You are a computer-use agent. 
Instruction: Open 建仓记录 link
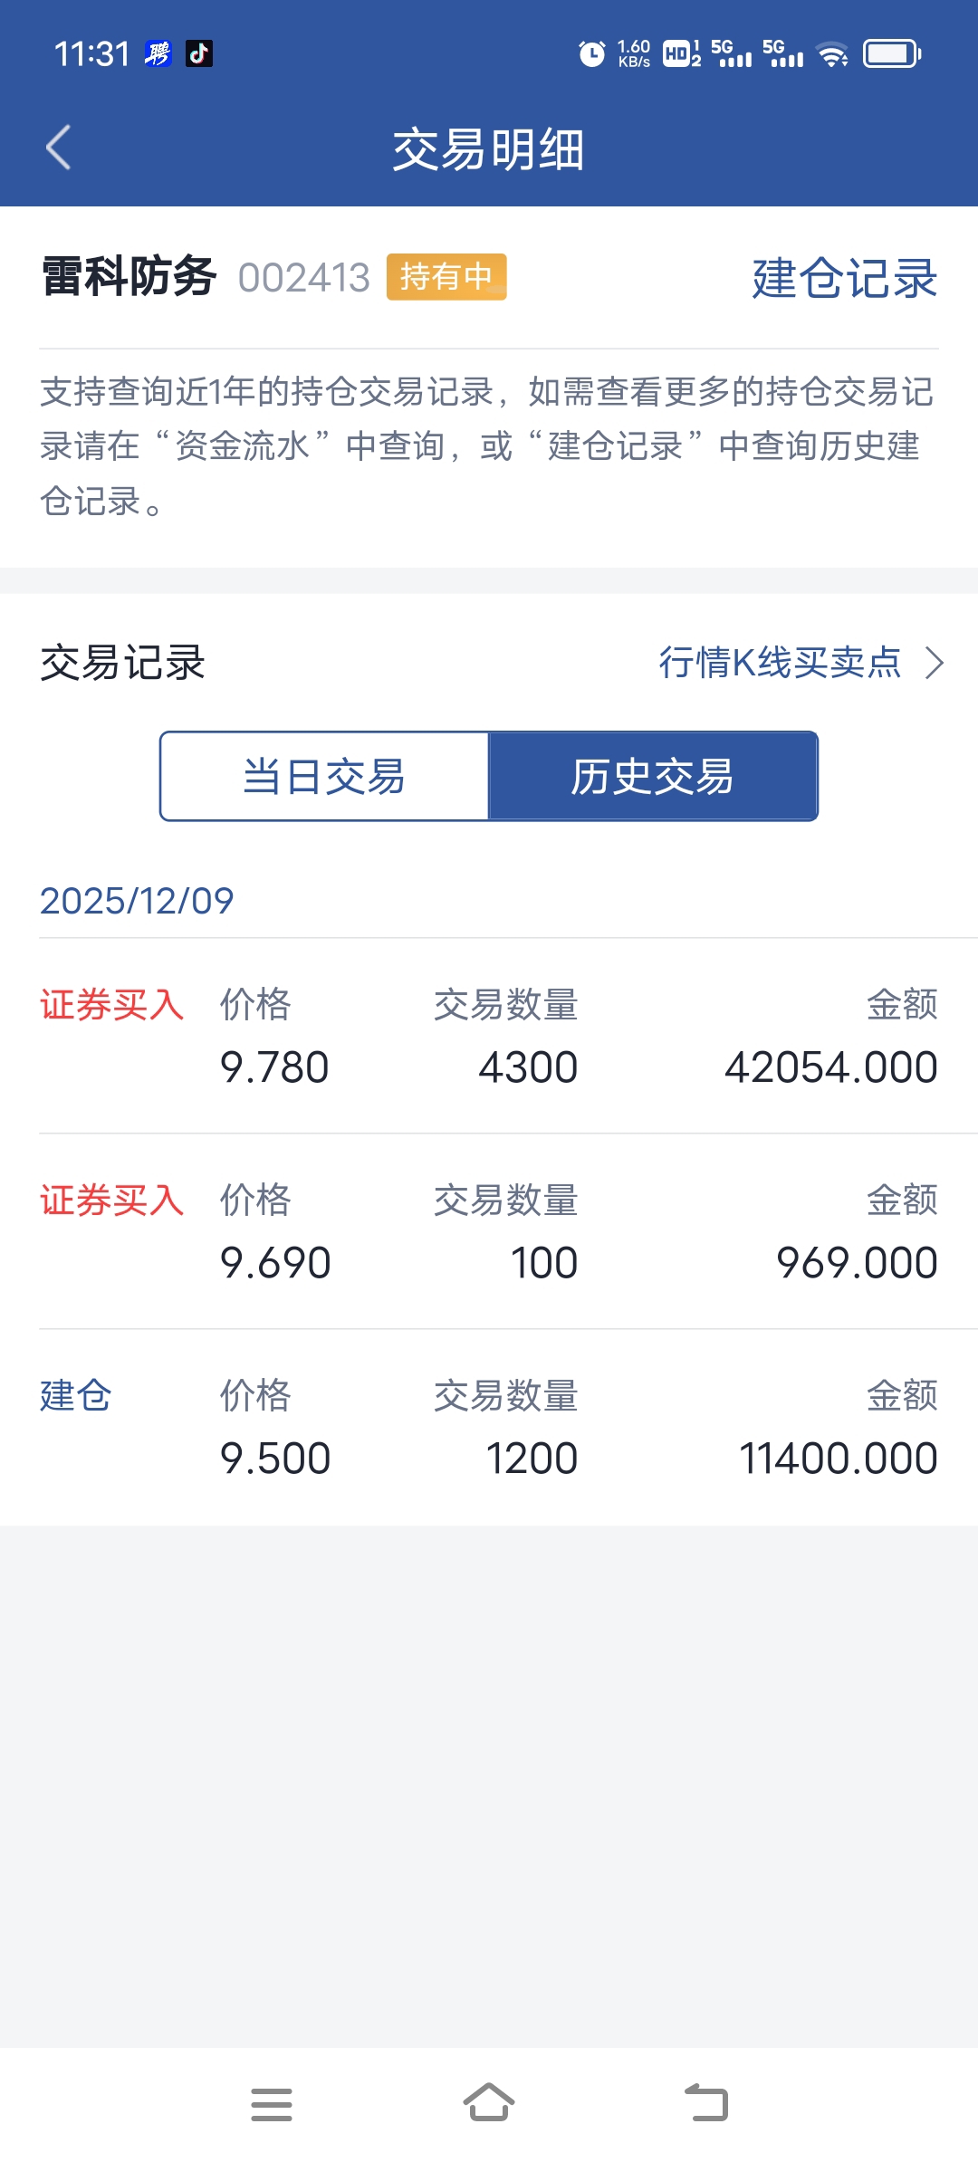click(844, 278)
